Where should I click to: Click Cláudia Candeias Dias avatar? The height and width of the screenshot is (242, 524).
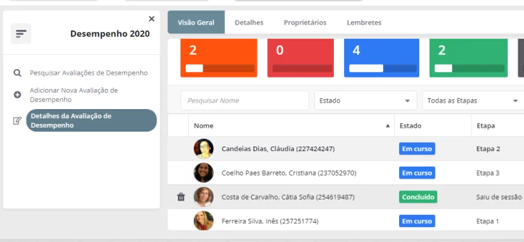204,148
